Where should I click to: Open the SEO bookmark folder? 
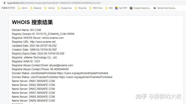[109, 8]
